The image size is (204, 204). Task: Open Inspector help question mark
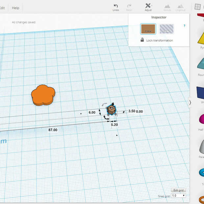[184, 26]
